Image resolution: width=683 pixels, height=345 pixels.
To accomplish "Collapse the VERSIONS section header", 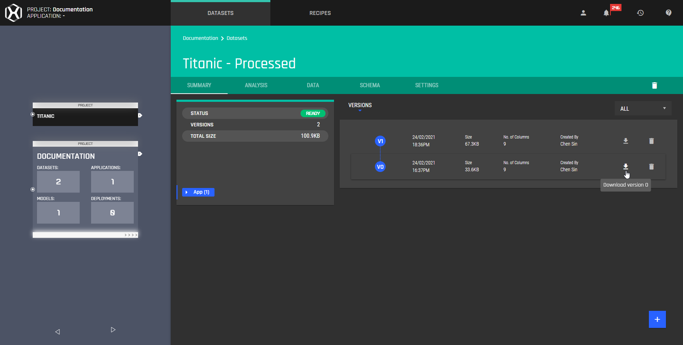I will coord(360,105).
